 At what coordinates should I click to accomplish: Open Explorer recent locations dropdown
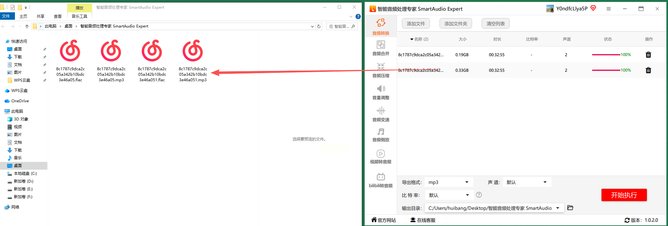click(x=20, y=26)
